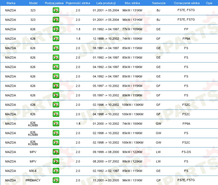The image size is (218, 185).
Task: Click the FS-DS engine code cell
Action: click(x=186, y=152)
